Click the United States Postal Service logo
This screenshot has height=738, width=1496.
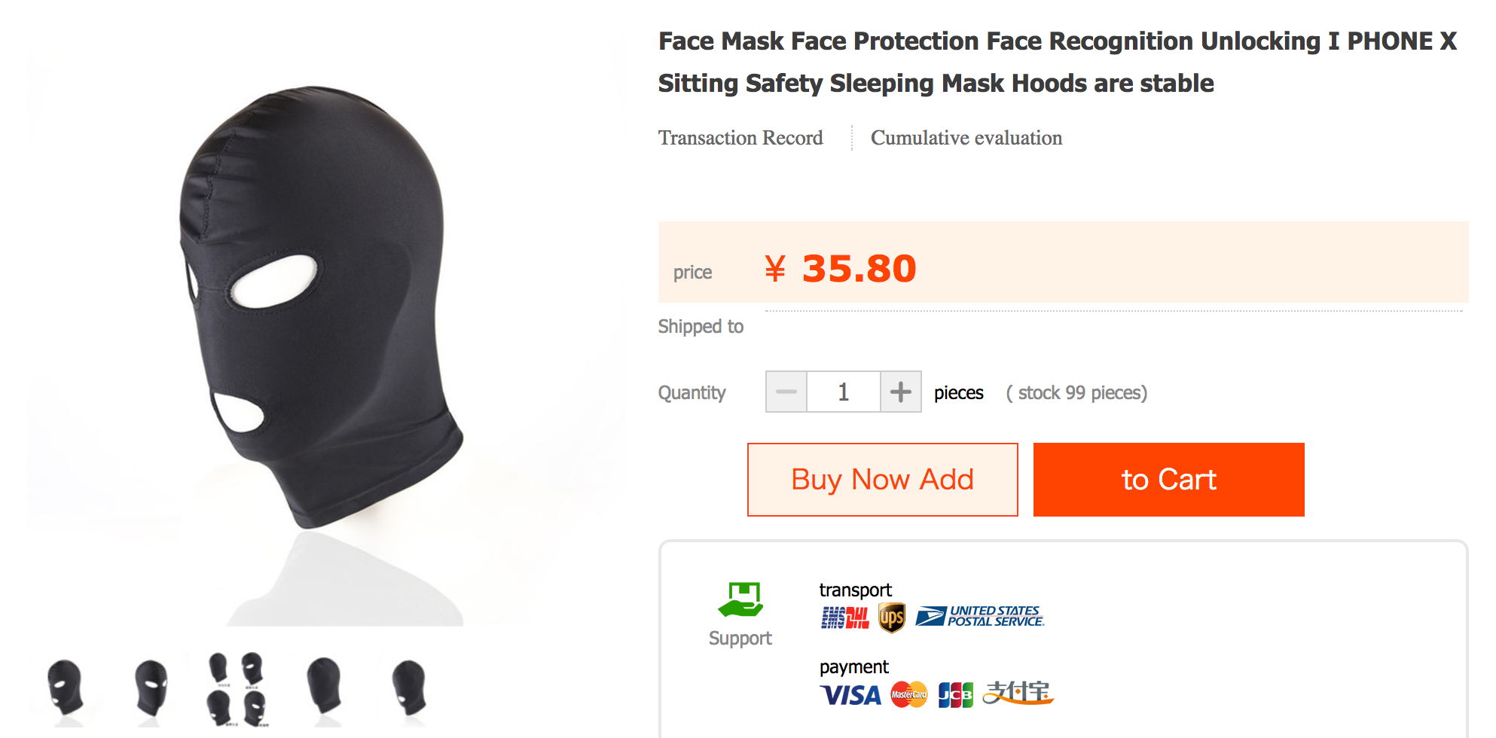980,617
